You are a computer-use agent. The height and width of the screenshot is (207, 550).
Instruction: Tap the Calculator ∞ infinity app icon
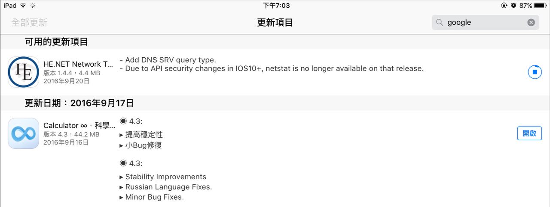tap(23, 133)
